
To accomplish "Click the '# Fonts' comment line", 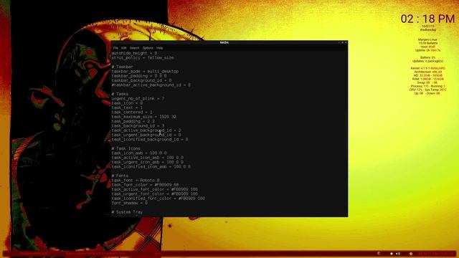I will (x=120, y=176).
